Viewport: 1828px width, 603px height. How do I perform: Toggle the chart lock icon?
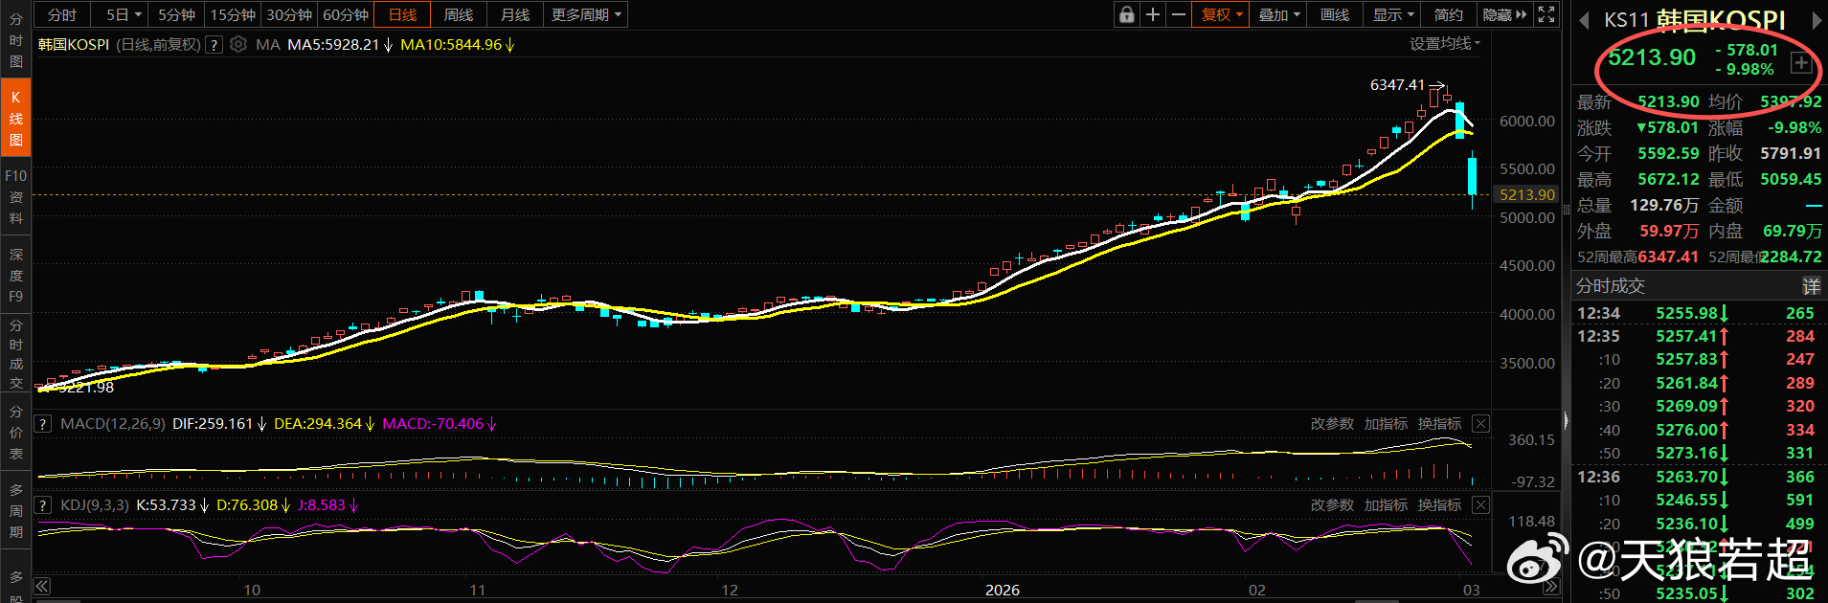pos(1127,14)
